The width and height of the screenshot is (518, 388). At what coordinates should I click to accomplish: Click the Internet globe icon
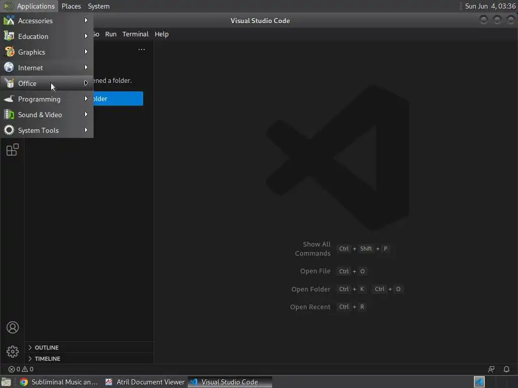pyautogui.click(x=9, y=67)
